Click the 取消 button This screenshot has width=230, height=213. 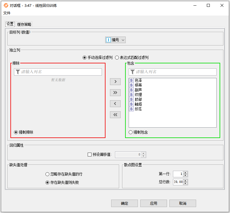click(x=183, y=203)
